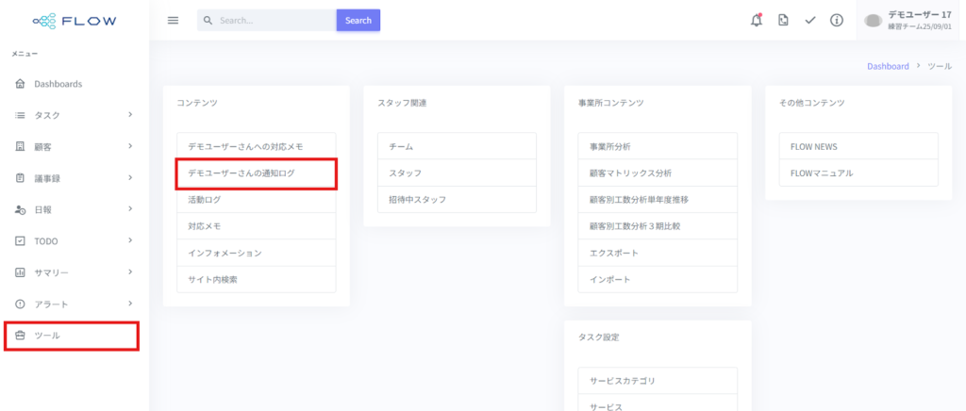Open FLOWマニュアル link
The height and width of the screenshot is (411, 966).
click(x=821, y=173)
